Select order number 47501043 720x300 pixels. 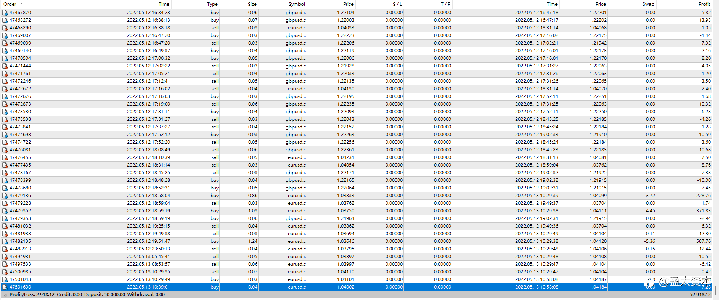point(20,279)
